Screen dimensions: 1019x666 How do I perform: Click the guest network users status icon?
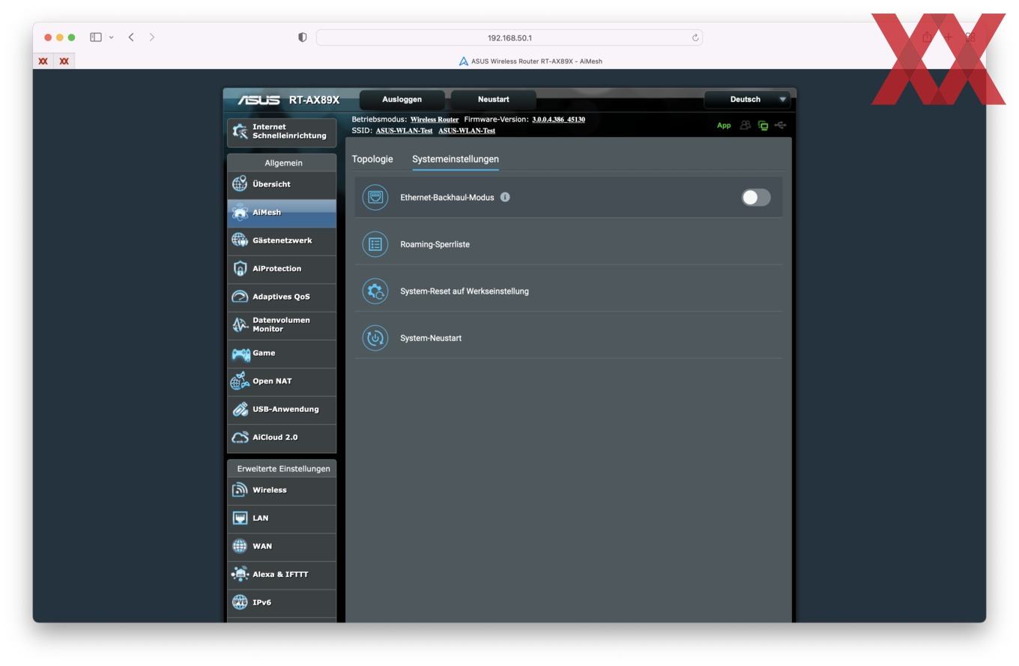click(x=745, y=126)
